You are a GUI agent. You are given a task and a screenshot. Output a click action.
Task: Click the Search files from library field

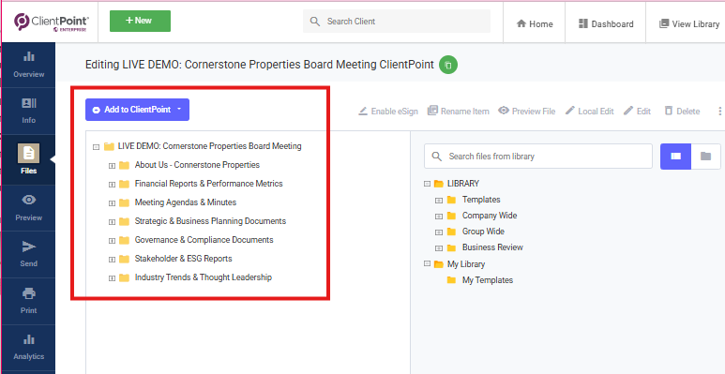(538, 157)
